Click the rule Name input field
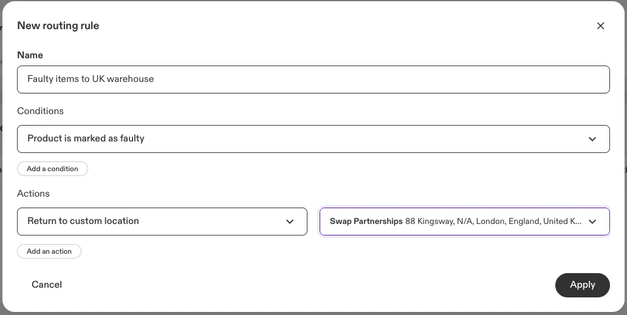Screen dimensions: 627x315 pyautogui.click(x=313, y=80)
